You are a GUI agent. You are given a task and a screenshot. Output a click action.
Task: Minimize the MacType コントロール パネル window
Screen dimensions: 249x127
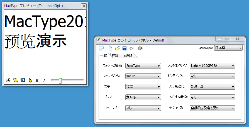(219, 39)
